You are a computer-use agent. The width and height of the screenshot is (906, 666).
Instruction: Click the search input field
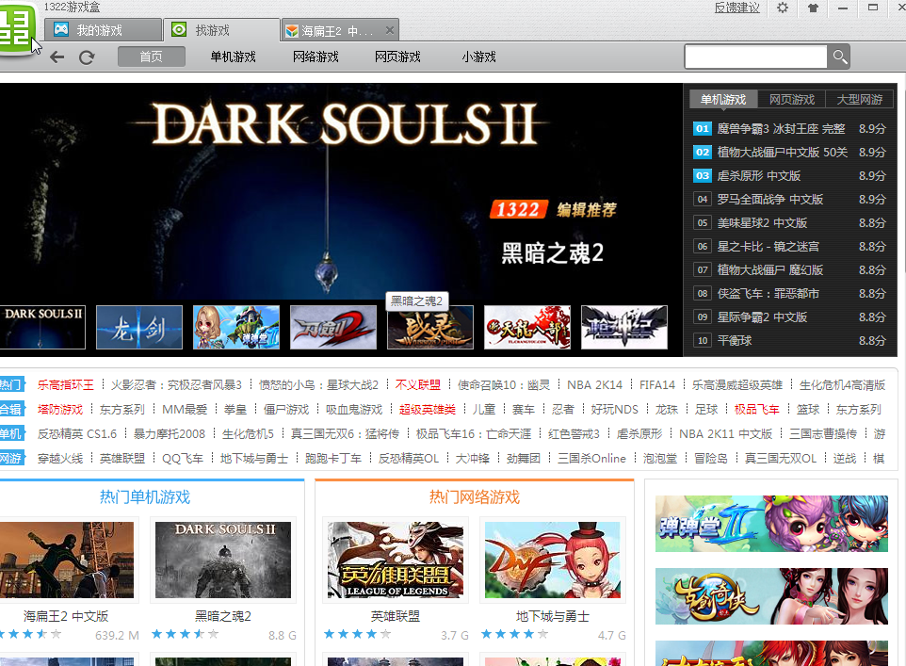[755, 57]
